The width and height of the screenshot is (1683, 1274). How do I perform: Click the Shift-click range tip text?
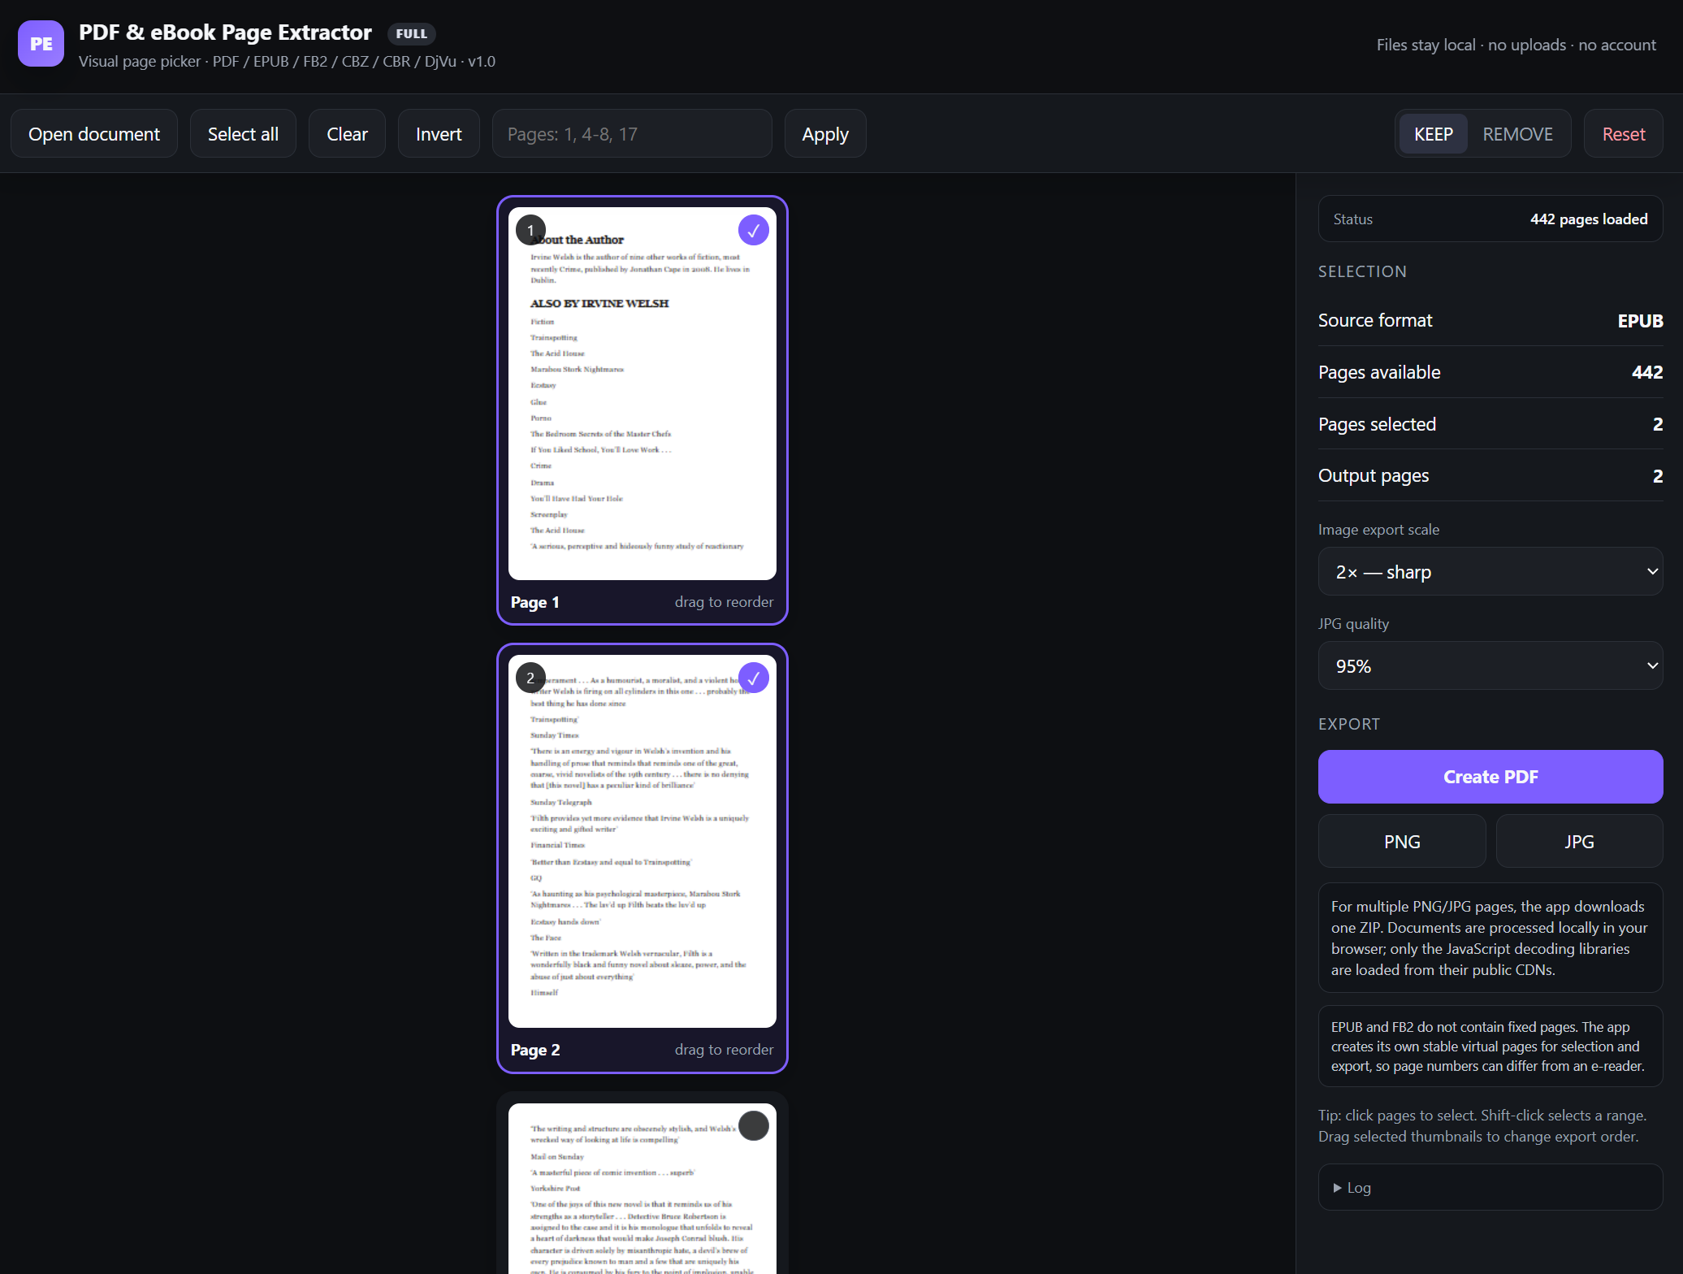pyautogui.click(x=1482, y=1126)
